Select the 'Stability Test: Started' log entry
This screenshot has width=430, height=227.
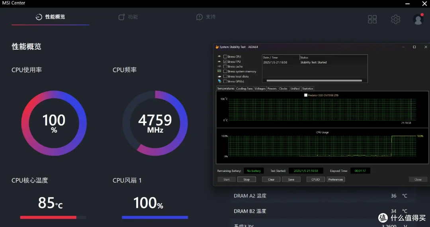pyautogui.click(x=313, y=62)
